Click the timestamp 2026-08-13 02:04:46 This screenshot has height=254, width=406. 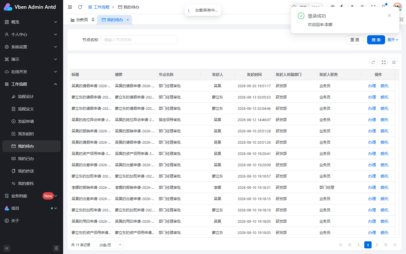coord(254,108)
